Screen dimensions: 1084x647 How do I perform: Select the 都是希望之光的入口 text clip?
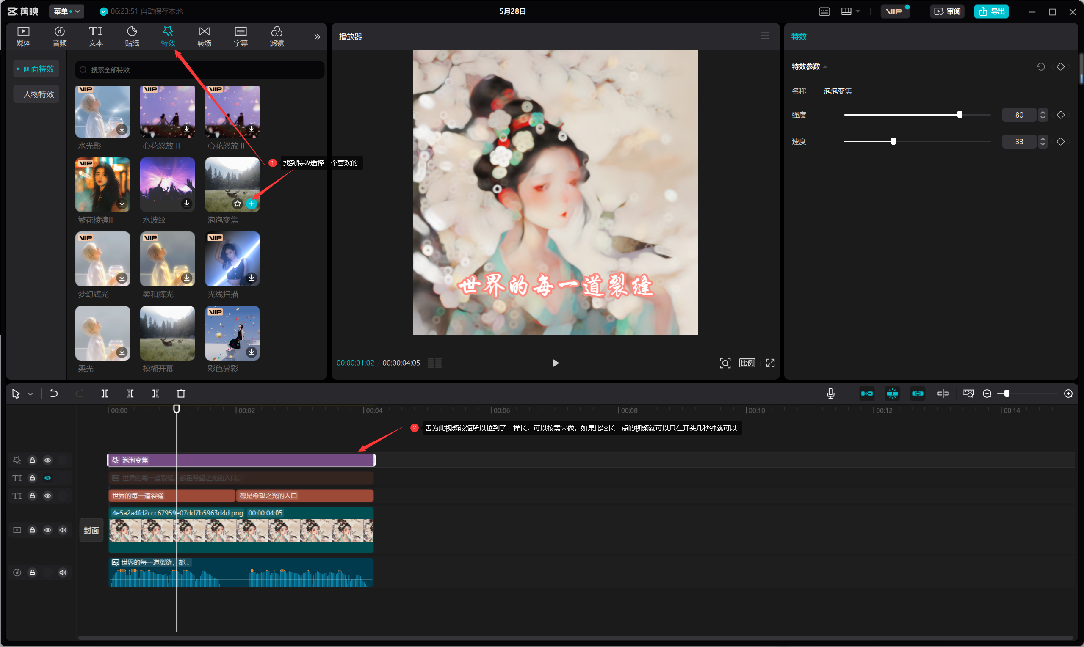(304, 496)
